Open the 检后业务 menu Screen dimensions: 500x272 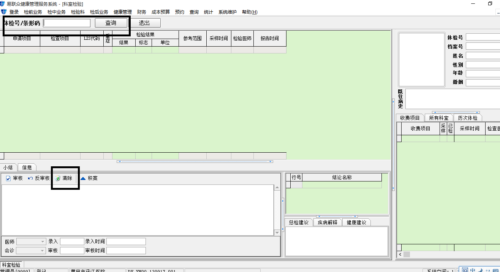click(x=99, y=12)
